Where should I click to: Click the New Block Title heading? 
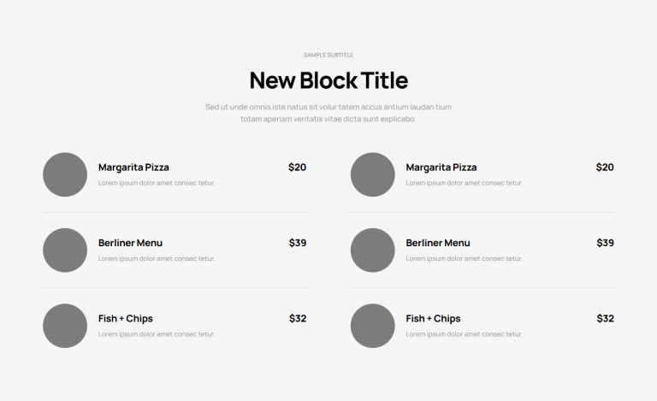coord(328,80)
